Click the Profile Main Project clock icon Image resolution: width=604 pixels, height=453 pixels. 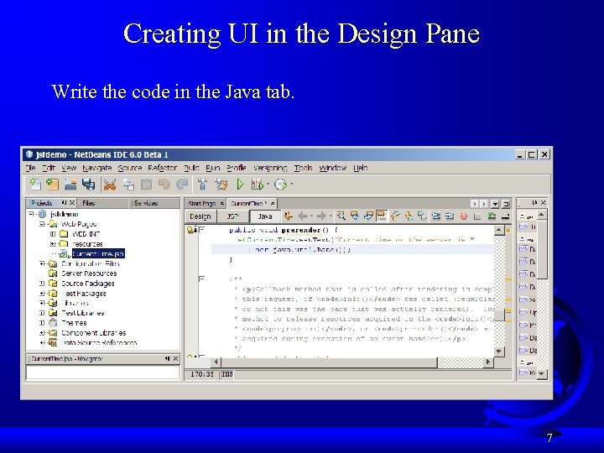coord(280,185)
